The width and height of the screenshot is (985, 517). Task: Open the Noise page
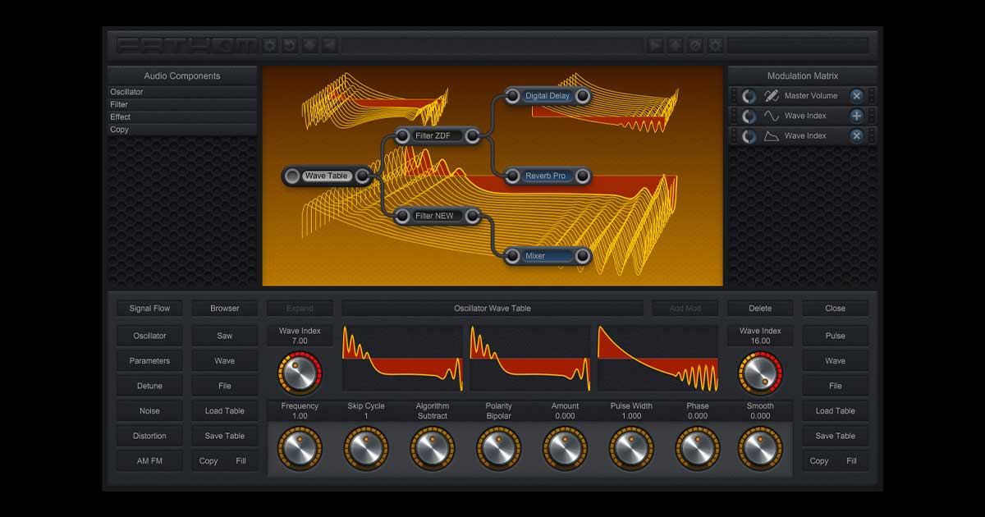tap(149, 411)
